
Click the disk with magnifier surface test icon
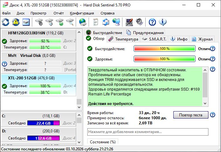tap(70, 22)
